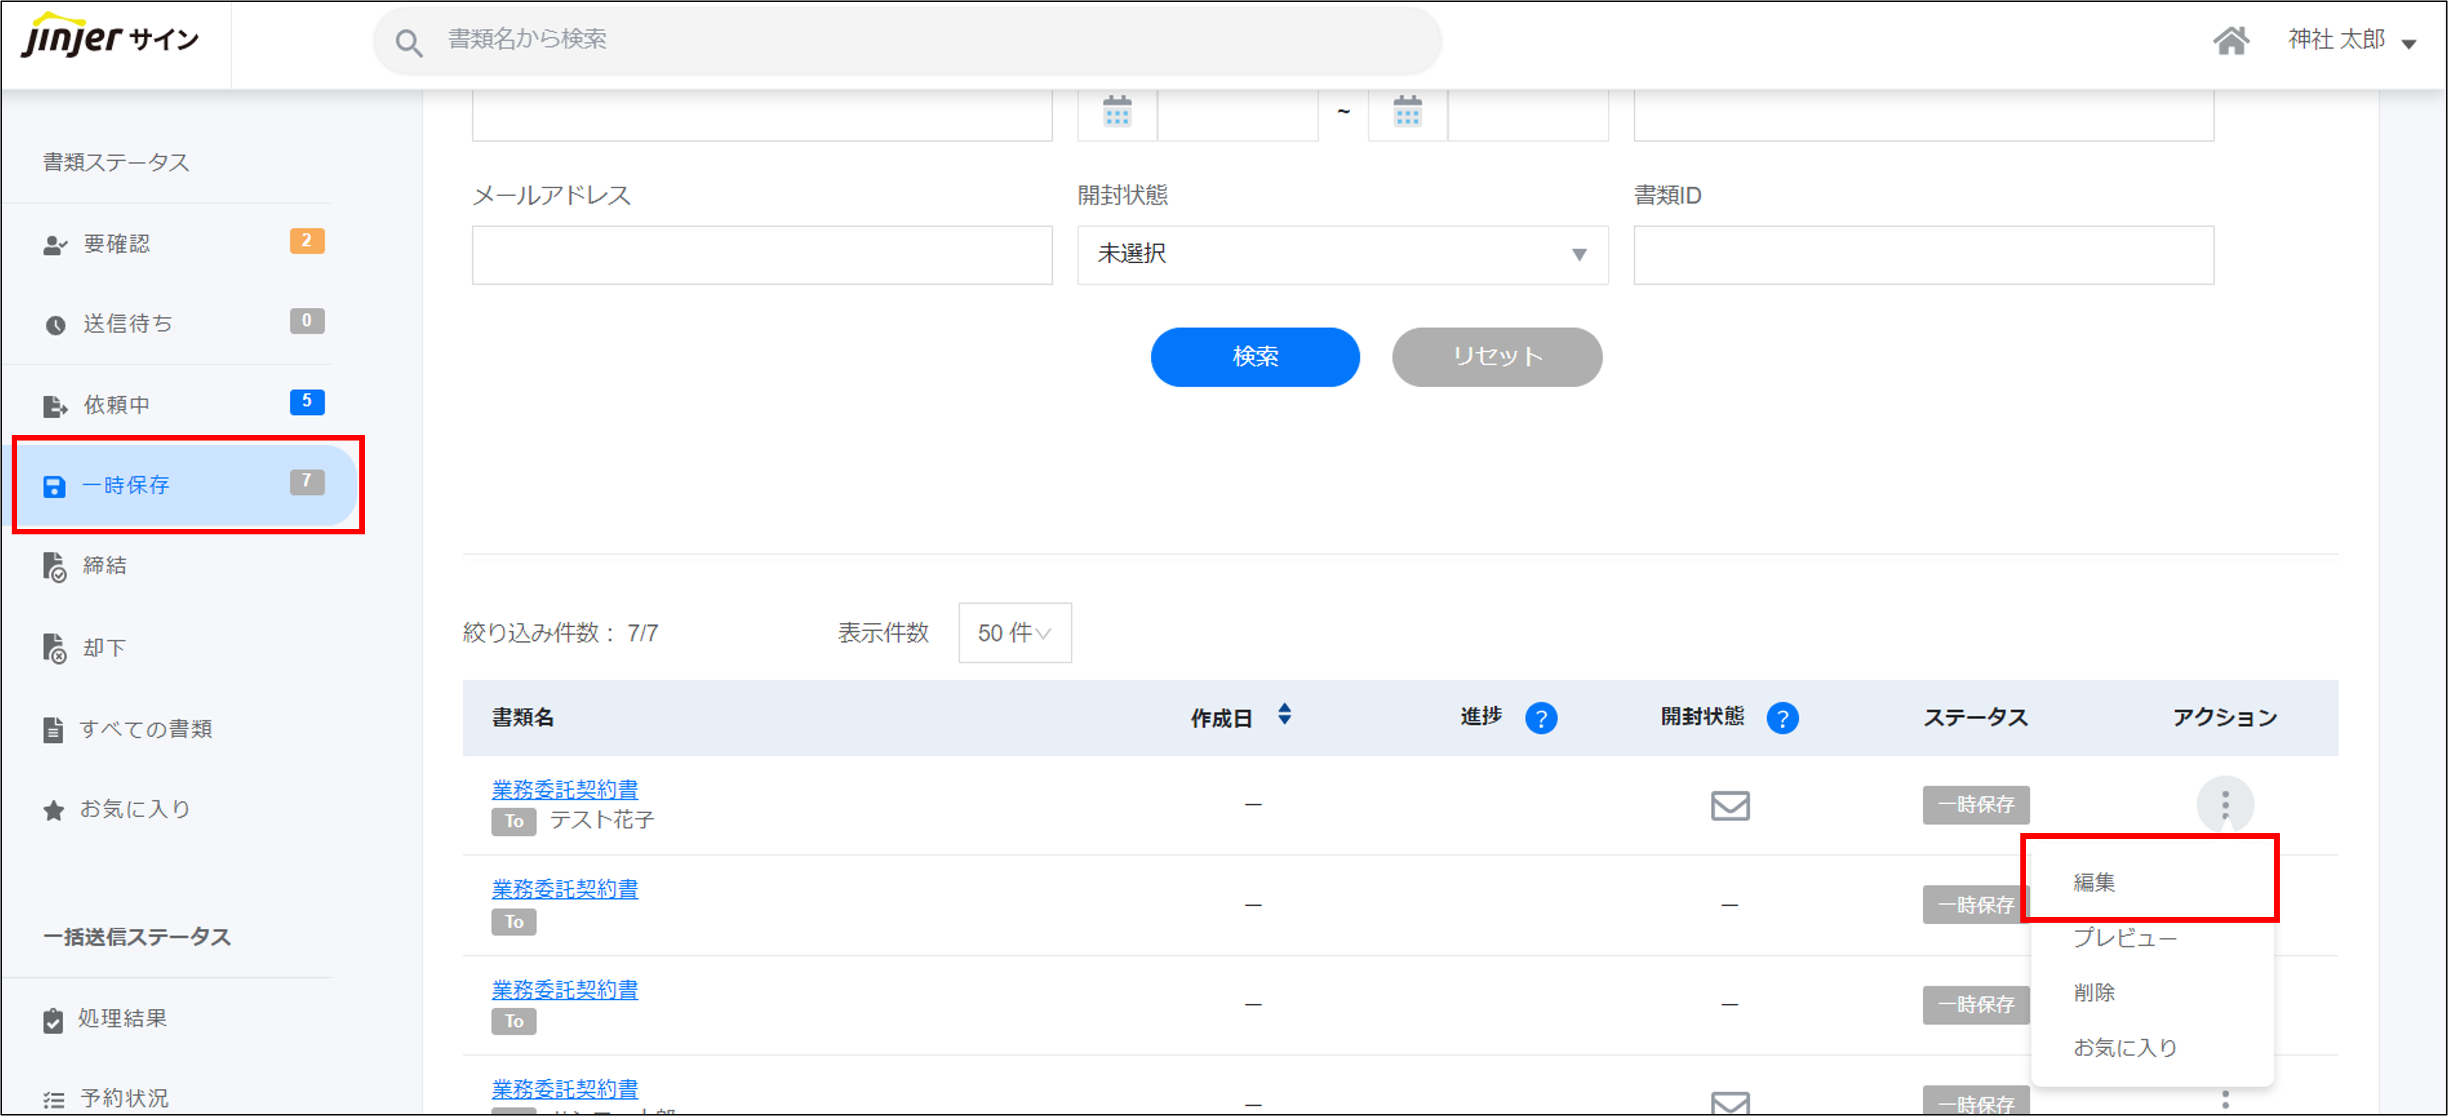2448x1116 pixels.
Task: Click the search magnifier icon
Action: [x=409, y=43]
